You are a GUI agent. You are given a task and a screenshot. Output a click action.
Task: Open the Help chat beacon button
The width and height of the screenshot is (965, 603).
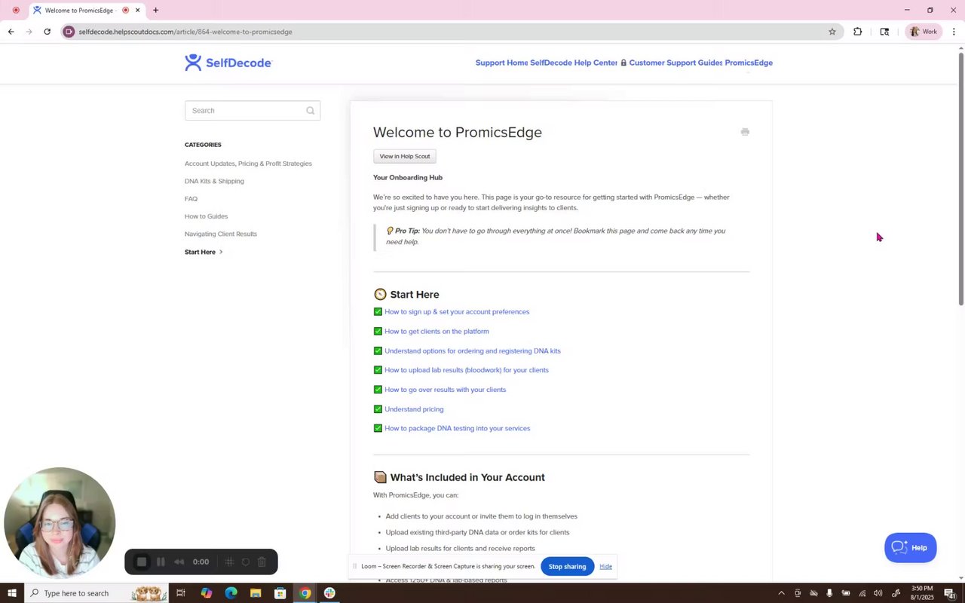pos(911,548)
